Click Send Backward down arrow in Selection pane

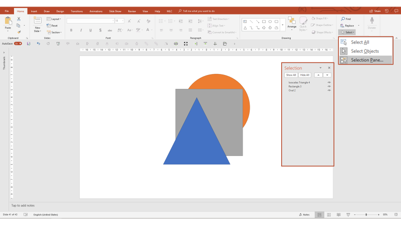coord(327,75)
